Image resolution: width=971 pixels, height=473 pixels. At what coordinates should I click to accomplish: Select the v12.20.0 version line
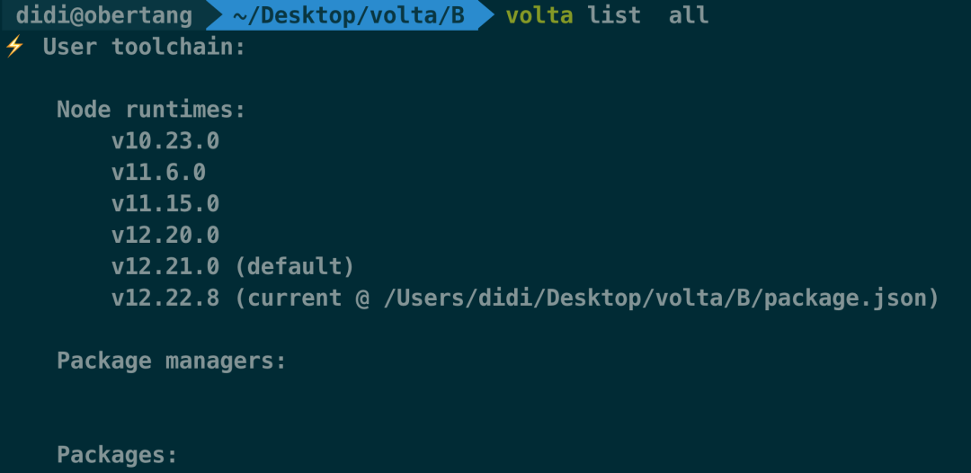(165, 236)
